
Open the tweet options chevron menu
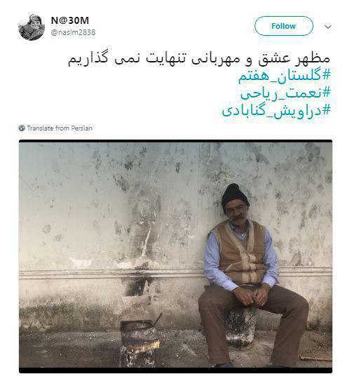(328, 27)
